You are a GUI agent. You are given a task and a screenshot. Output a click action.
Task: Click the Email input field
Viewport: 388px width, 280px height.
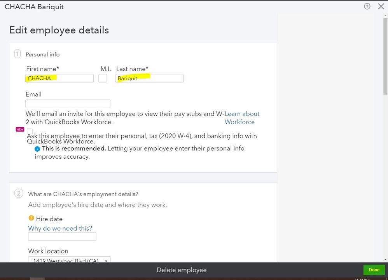point(68,104)
